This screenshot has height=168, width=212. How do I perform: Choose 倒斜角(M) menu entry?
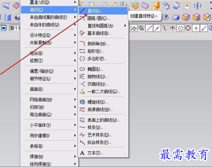pyautogui.click(x=103, y=43)
